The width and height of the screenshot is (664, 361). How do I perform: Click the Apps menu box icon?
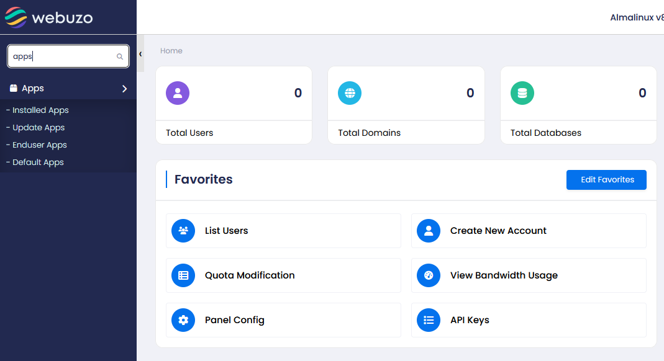click(x=14, y=88)
